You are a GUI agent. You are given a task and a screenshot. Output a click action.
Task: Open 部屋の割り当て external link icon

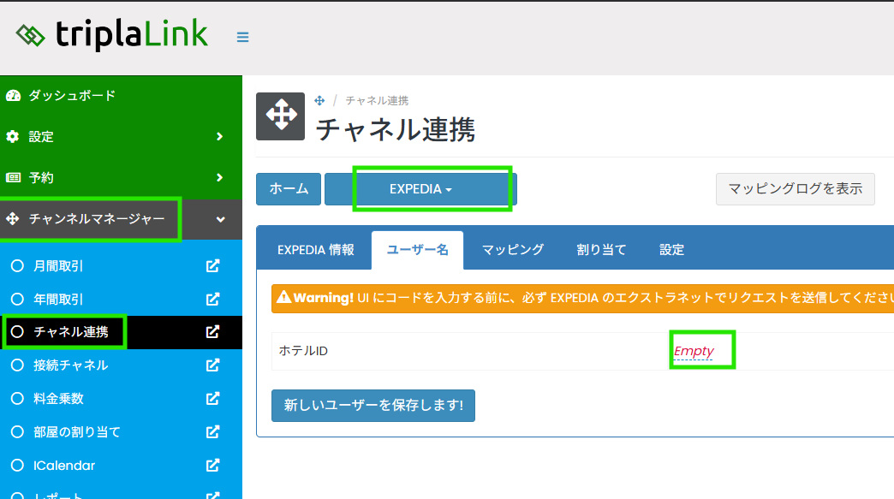[212, 431]
